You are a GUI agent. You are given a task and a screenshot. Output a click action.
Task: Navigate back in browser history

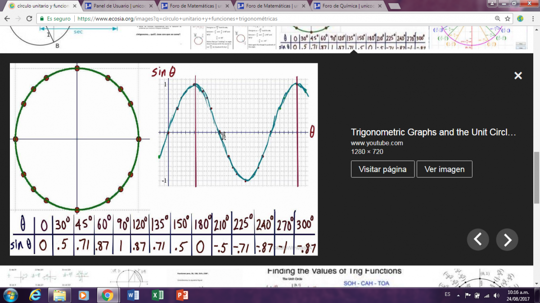point(7,19)
